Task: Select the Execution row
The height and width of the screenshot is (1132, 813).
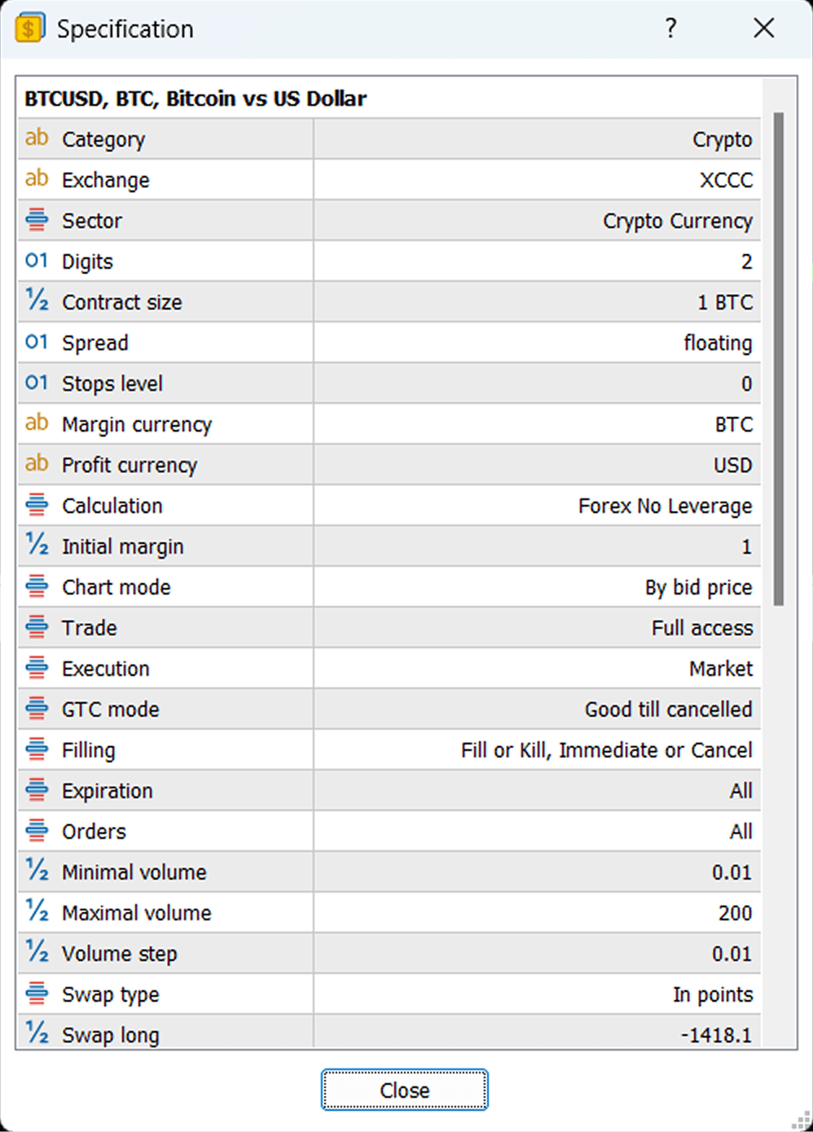Action: (x=389, y=669)
